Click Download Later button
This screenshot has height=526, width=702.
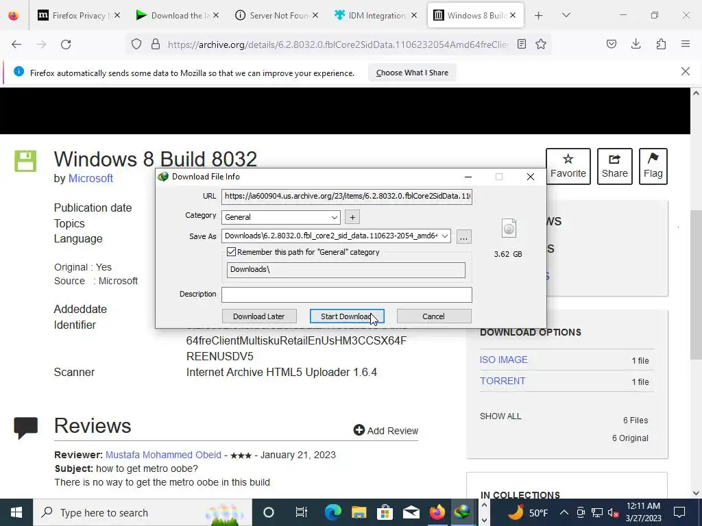[258, 316]
